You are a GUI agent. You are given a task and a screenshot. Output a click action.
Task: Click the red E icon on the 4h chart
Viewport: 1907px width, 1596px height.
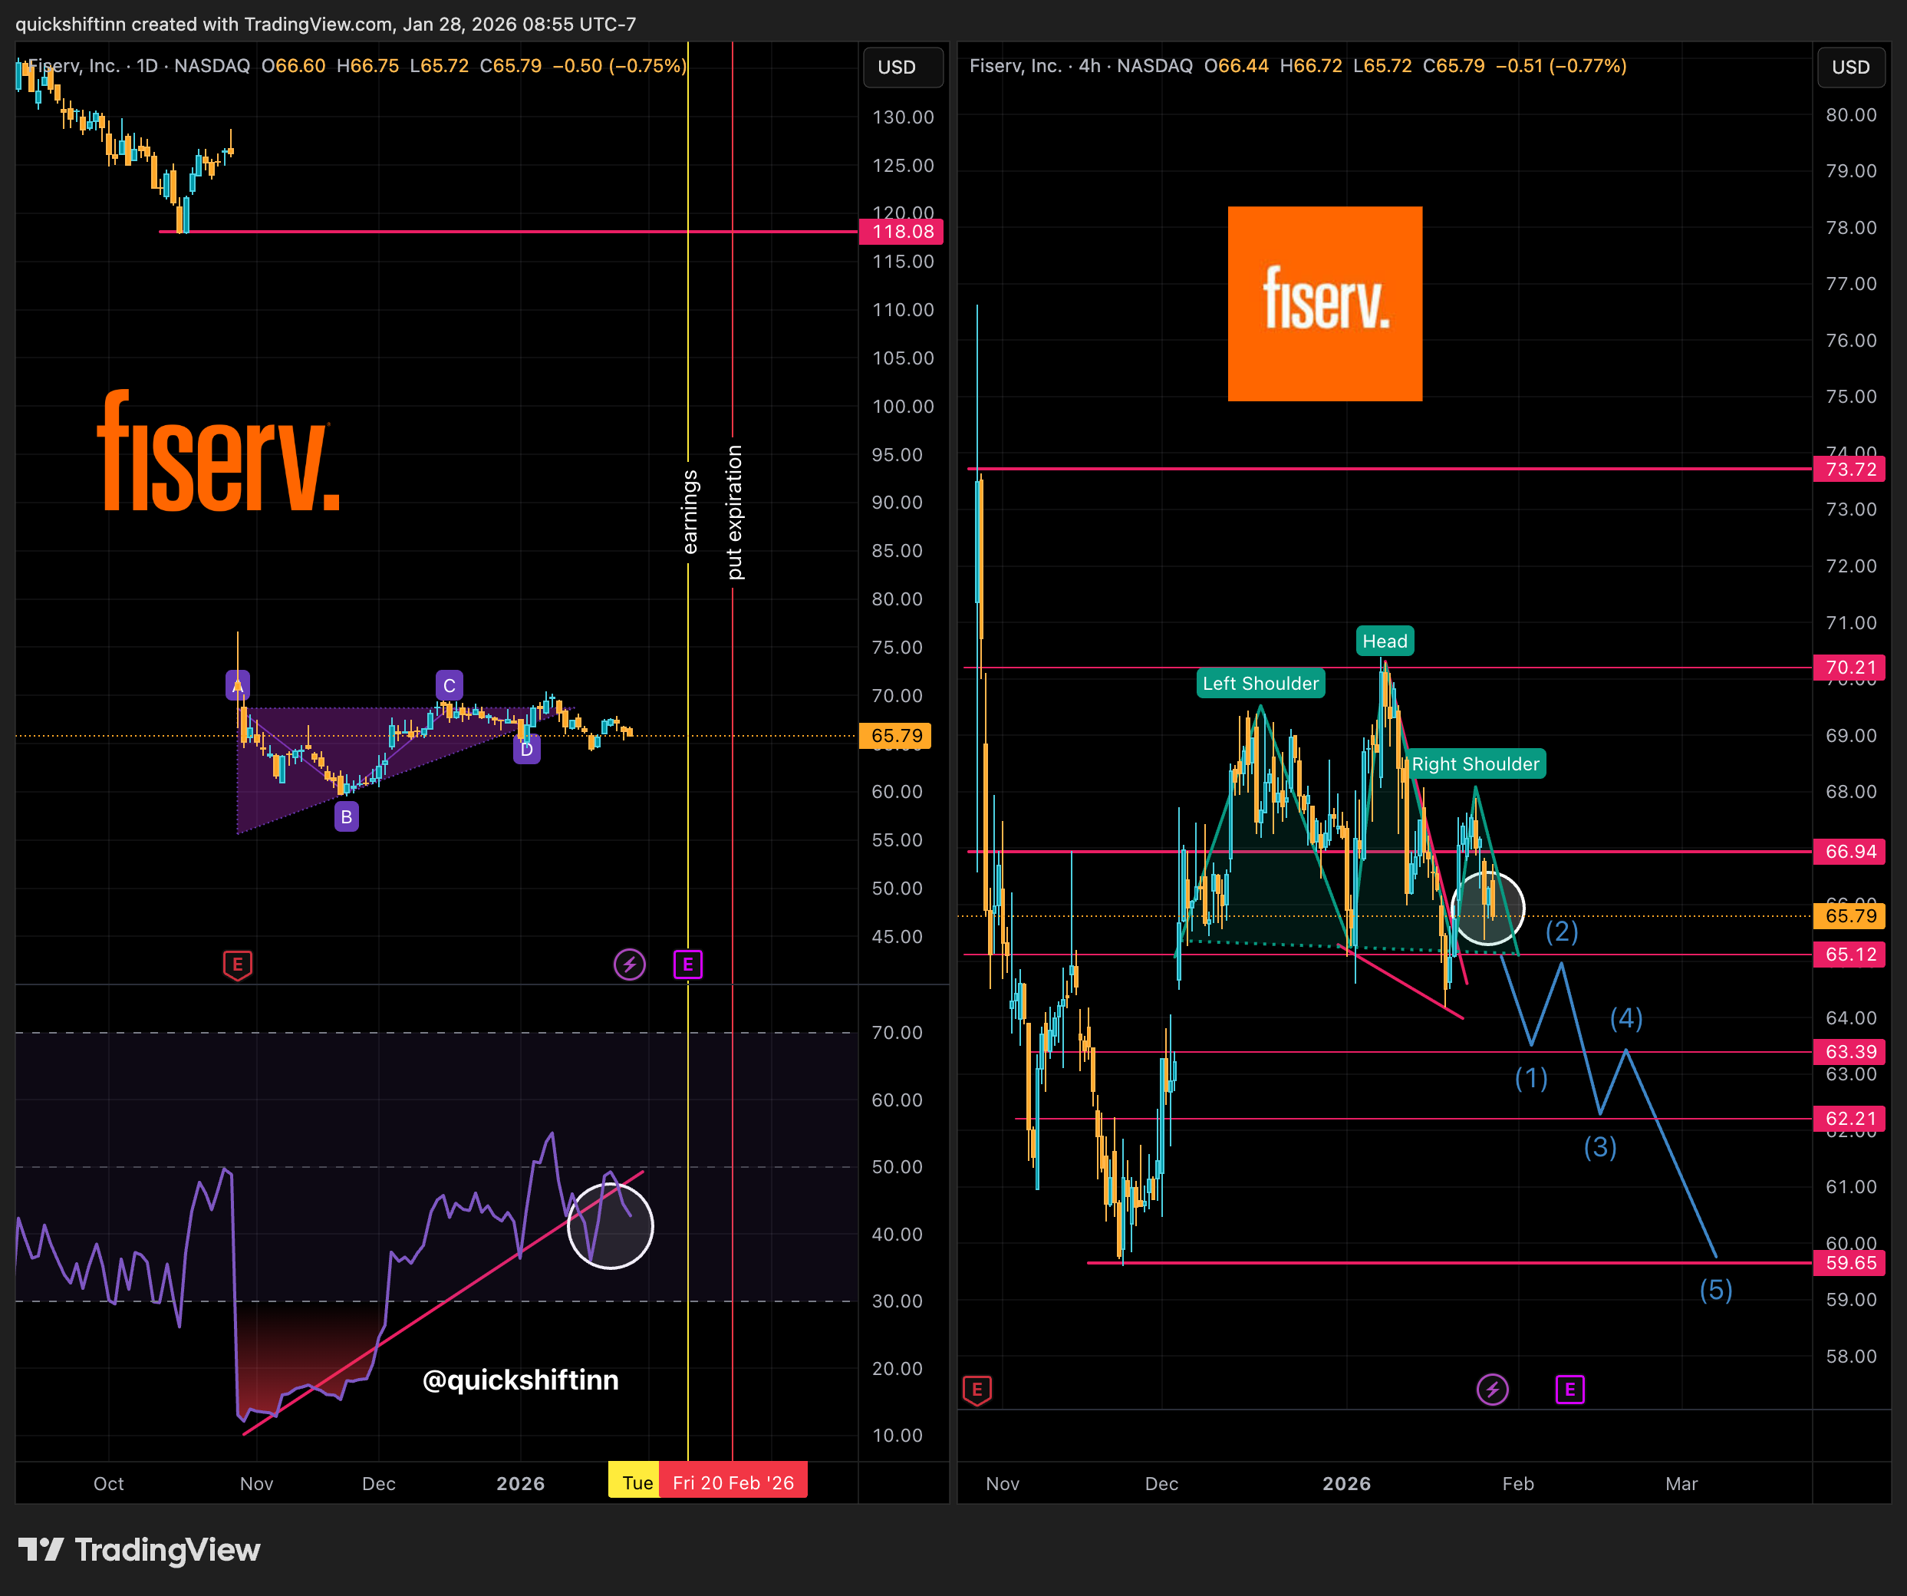click(x=977, y=1390)
